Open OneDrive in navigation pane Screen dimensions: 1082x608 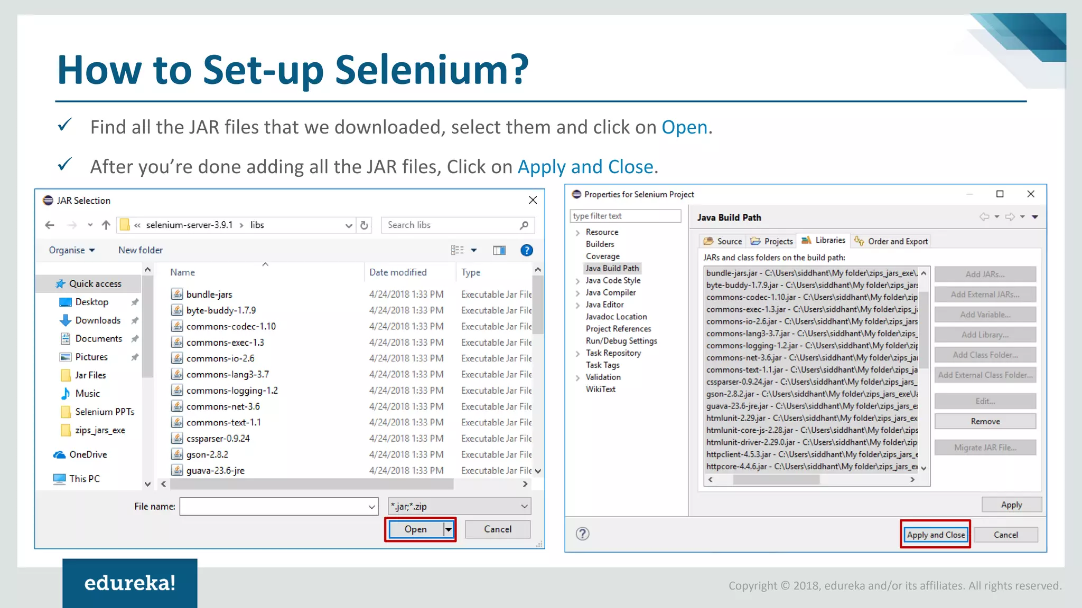click(x=88, y=454)
